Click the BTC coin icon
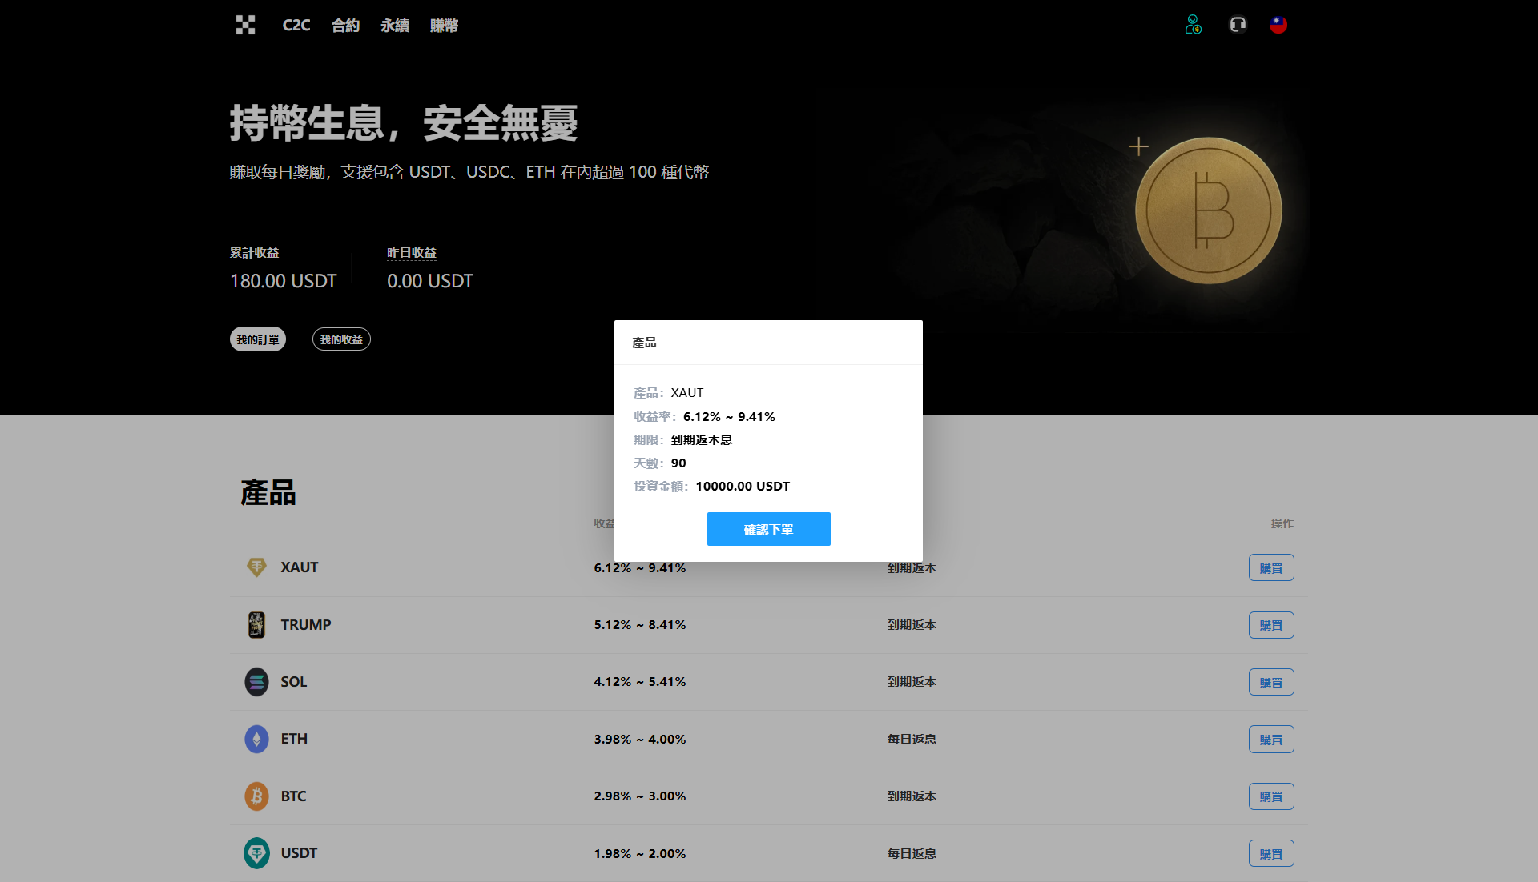 click(x=256, y=796)
